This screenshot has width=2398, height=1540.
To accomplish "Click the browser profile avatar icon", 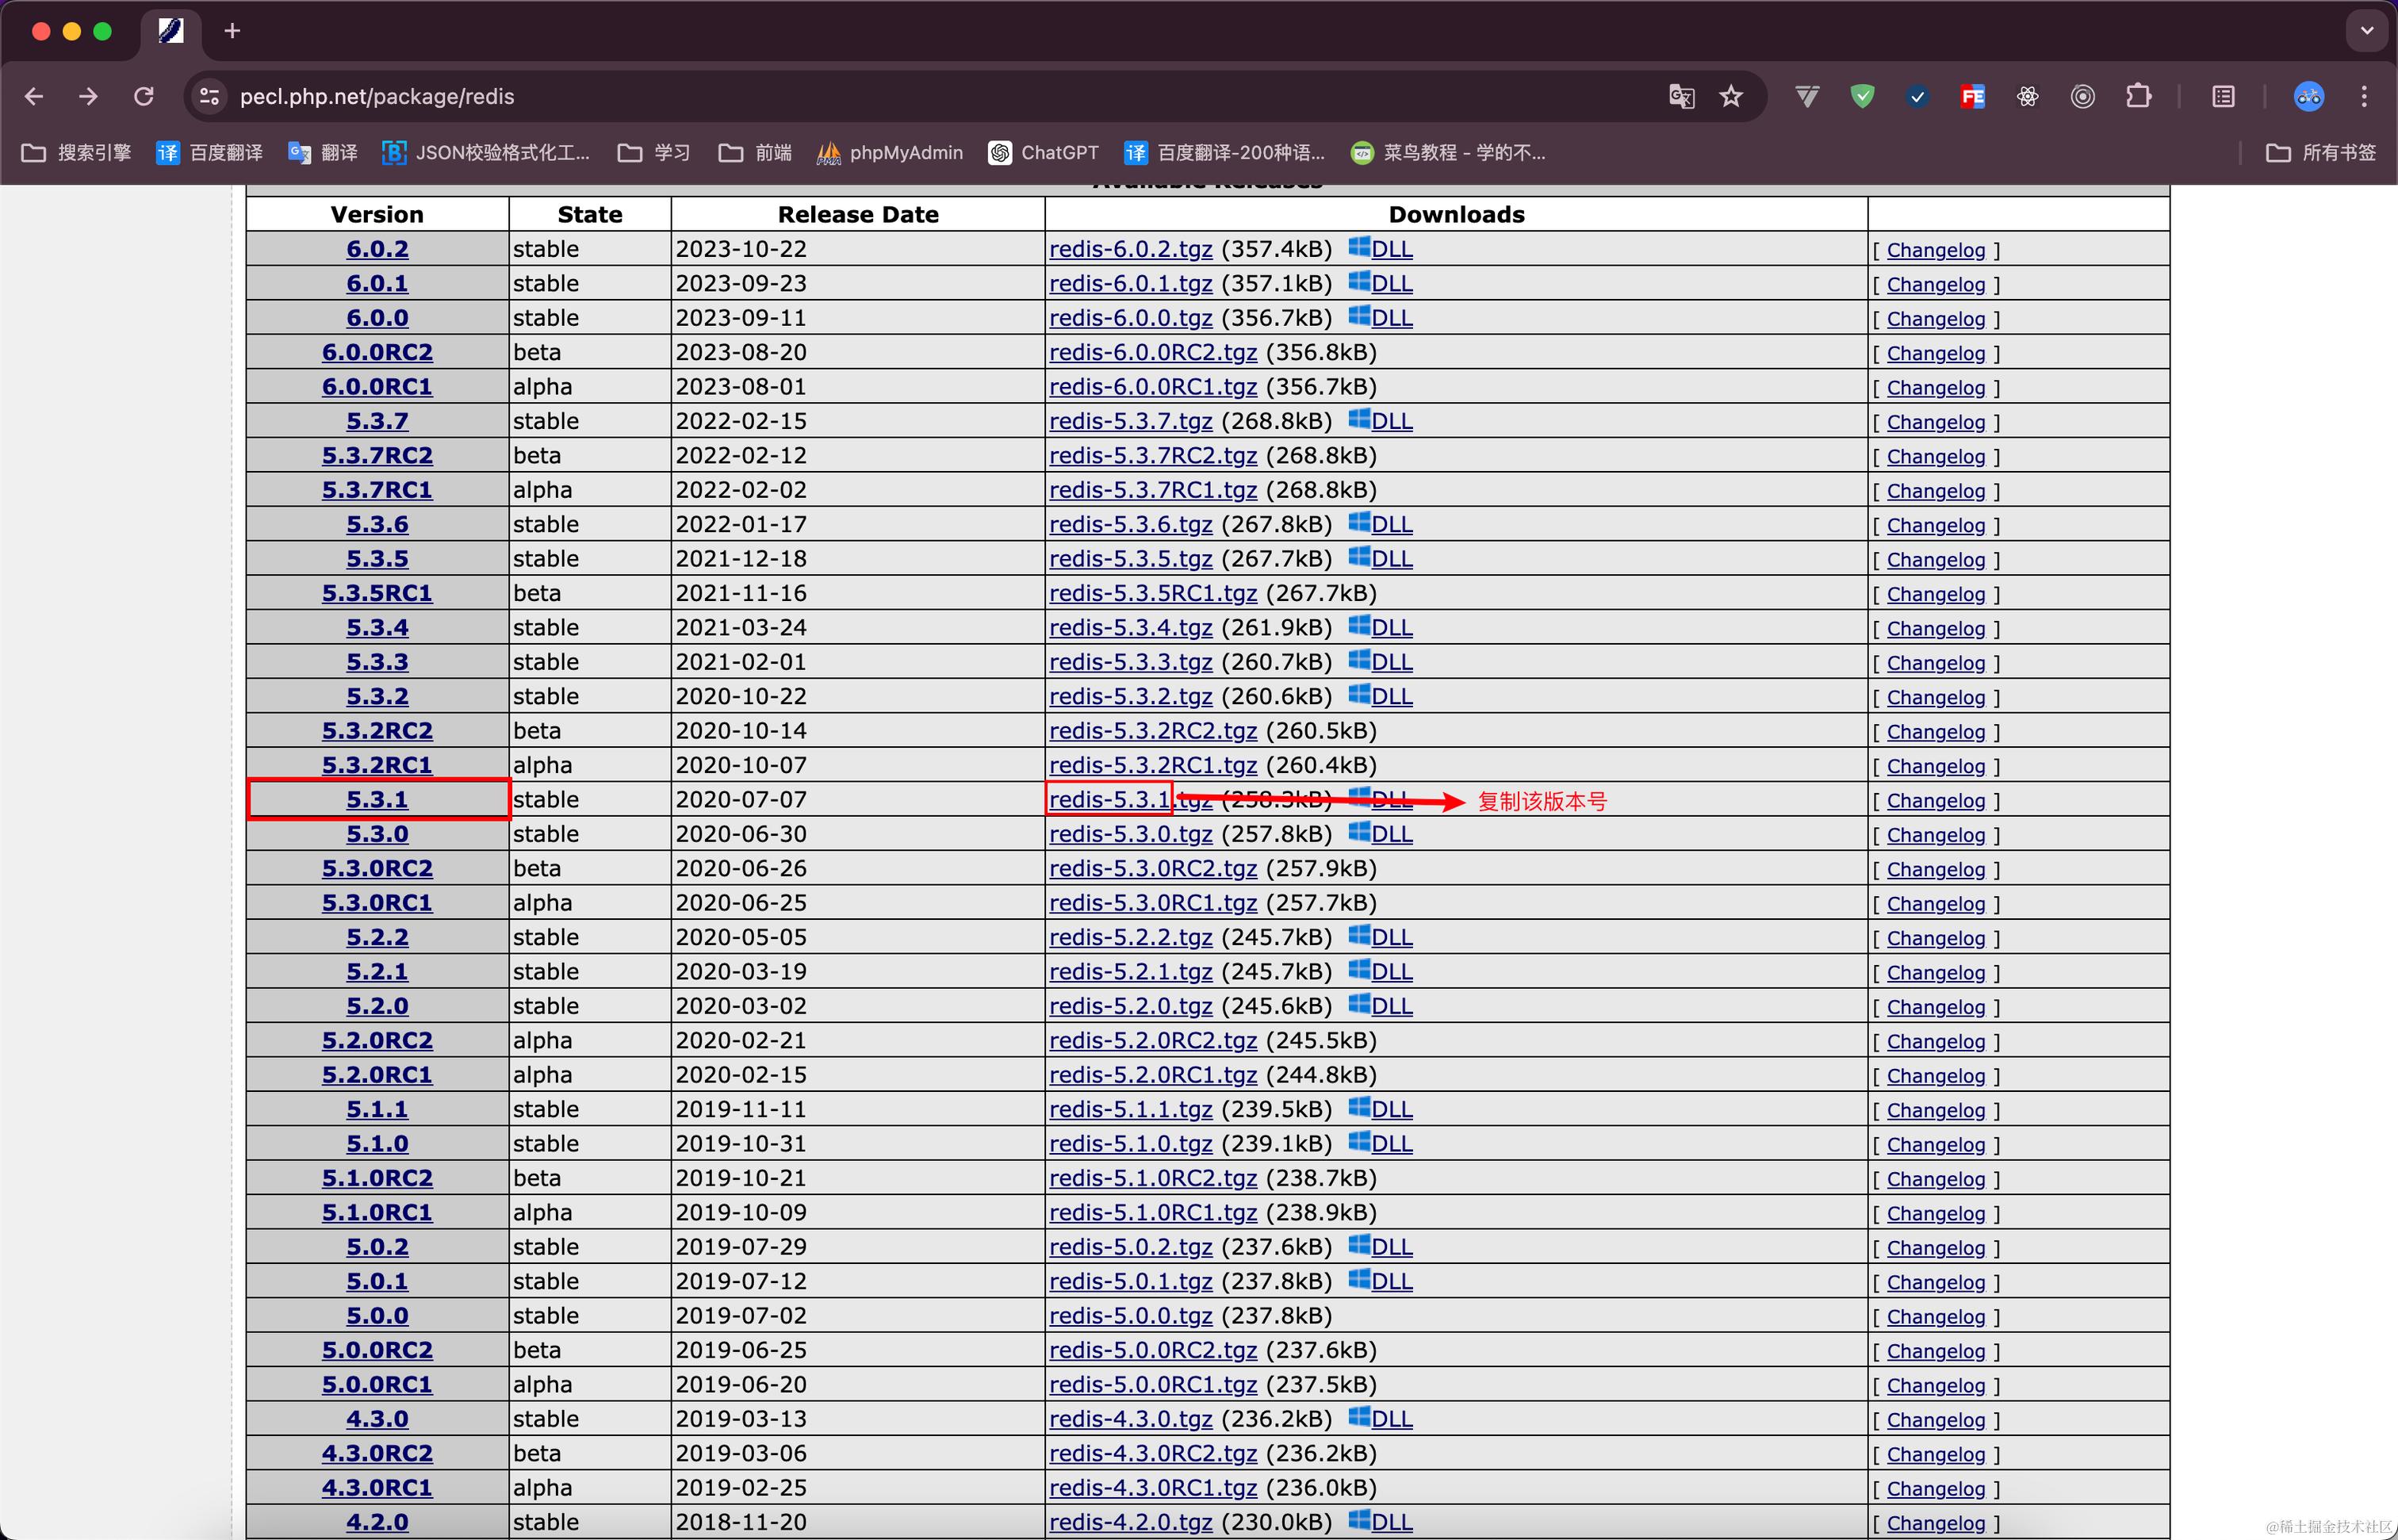I will pyautogui.click(x=2308, y=96).
